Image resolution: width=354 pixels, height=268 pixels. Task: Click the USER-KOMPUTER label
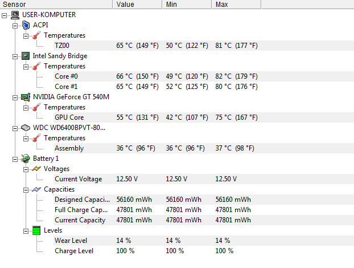tap(49, 15)
